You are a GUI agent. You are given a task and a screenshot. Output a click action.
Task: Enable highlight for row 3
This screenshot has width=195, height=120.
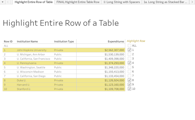pyautogui.click(x=129, y=58)
